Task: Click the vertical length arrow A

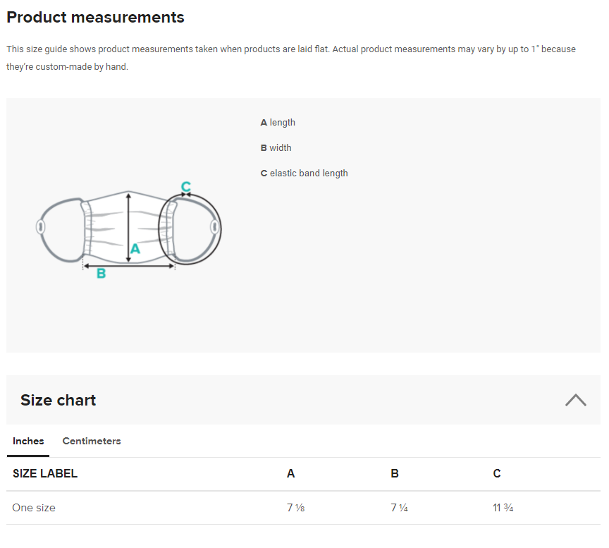Action: click(128, 228)
